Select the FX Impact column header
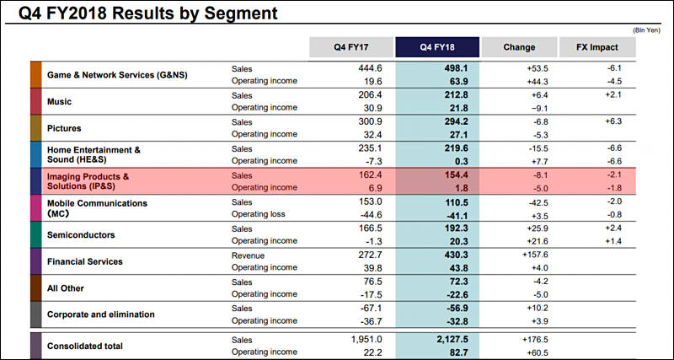The width and height of the screenshot is (674, 360). (x=597, y=47)
